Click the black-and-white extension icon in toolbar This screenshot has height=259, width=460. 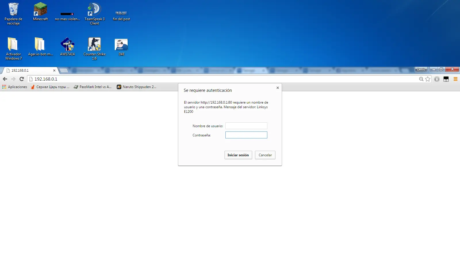(446, 79)
